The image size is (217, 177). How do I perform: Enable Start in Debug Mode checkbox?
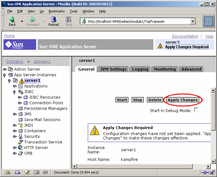point(196,110)
